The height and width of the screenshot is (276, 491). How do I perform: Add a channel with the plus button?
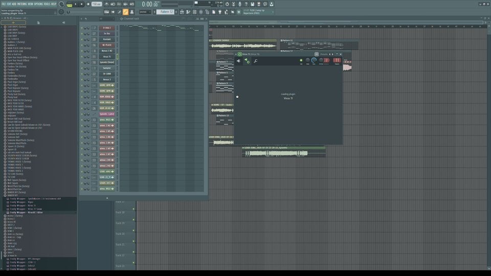[x=107, y=198]
